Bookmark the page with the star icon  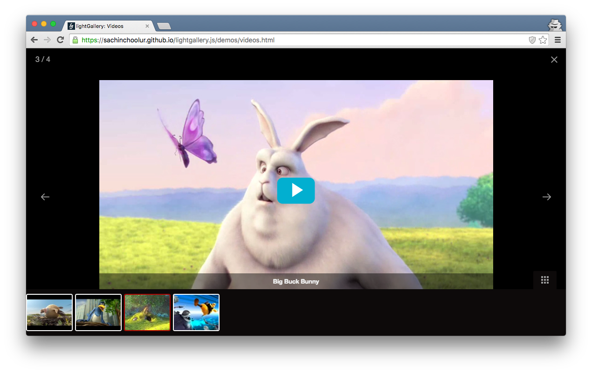(x=543, y=40)
